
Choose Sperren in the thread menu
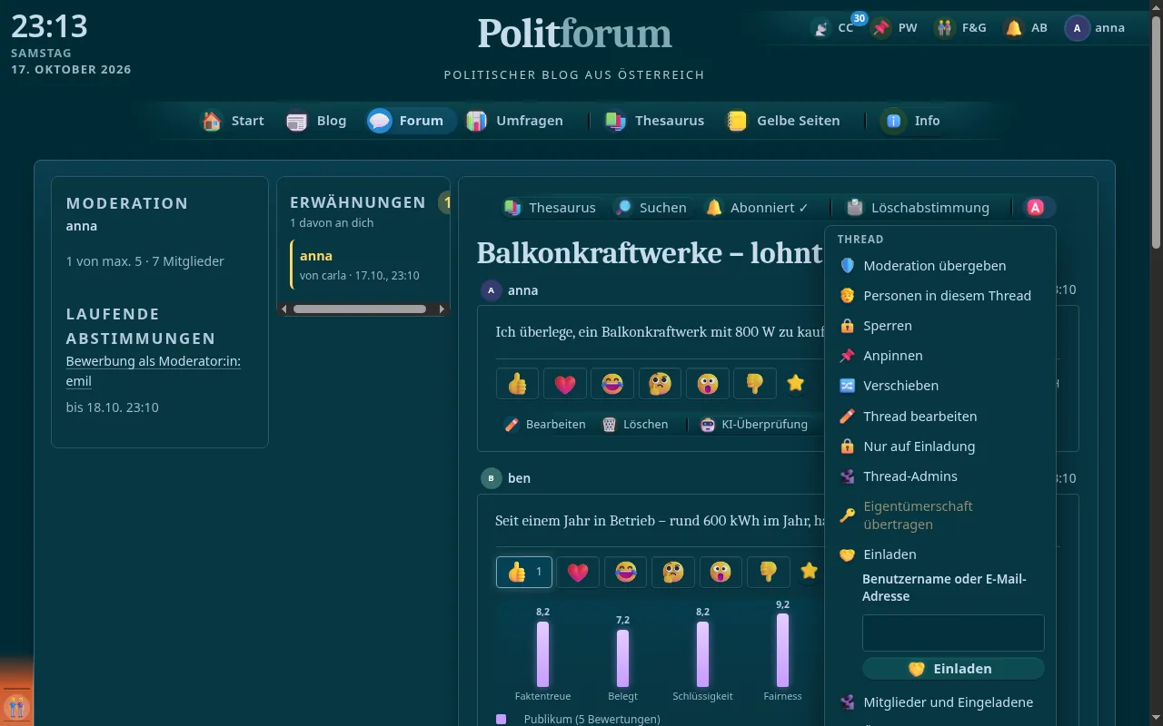click(x=940, y=326)
